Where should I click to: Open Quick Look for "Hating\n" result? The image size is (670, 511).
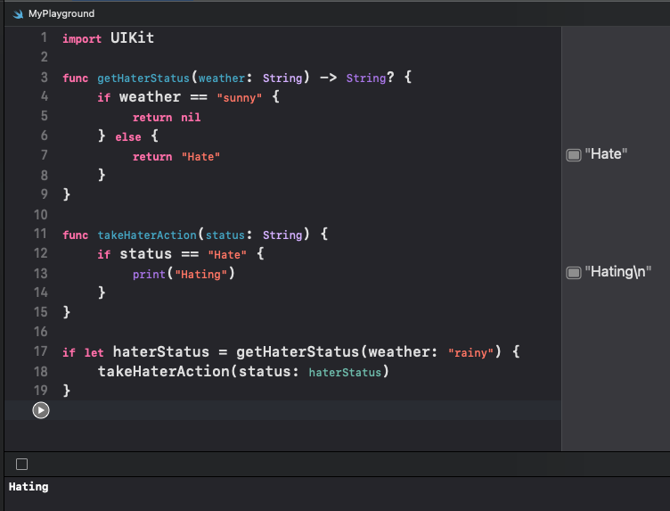[x=574, y=272]
